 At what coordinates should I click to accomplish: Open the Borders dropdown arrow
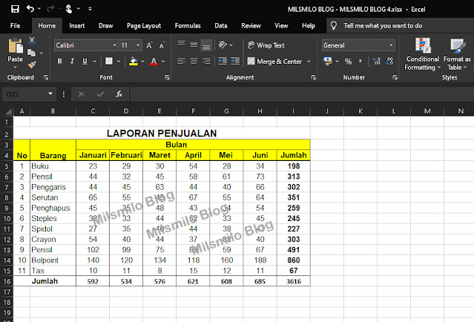click(119, 62)
